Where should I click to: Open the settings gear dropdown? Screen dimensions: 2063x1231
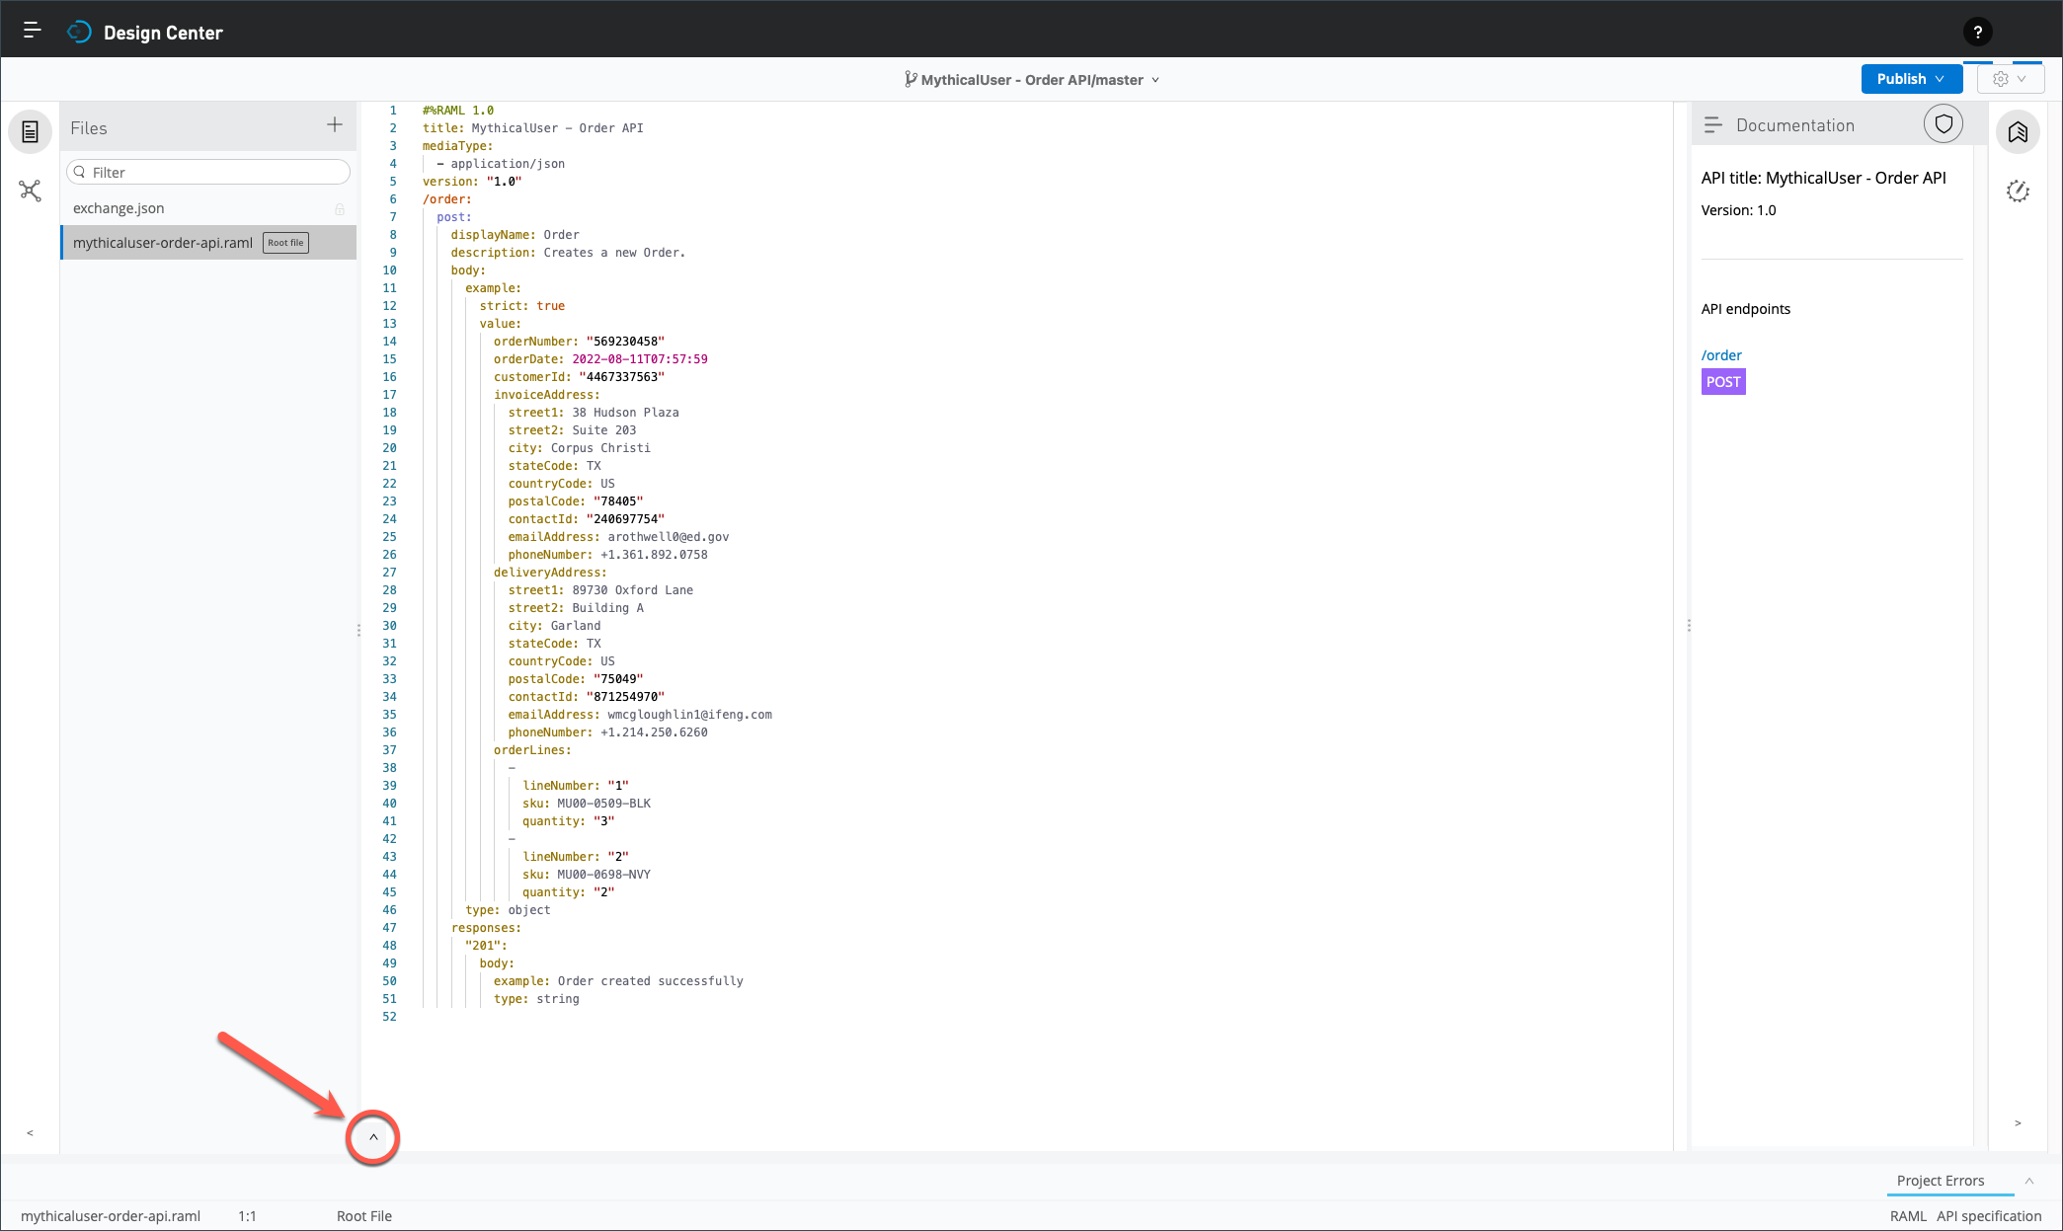pos(2011,79)
